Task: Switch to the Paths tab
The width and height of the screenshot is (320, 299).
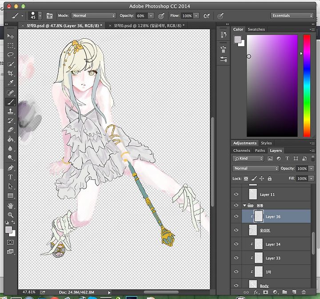Action: click(x=260, y=151)
